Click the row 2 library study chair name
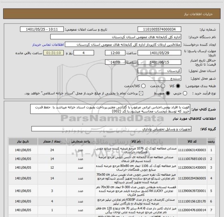224x217 pixels. click(136, 159)
